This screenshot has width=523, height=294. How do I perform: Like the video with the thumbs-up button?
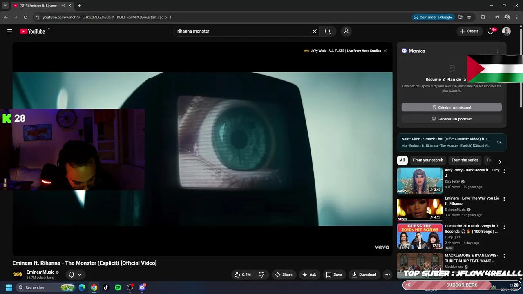tap(242, 274)
